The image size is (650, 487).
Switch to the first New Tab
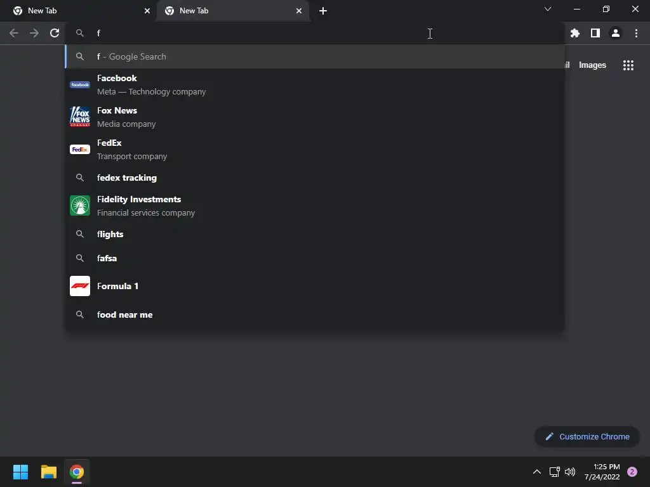click(79, 11)
